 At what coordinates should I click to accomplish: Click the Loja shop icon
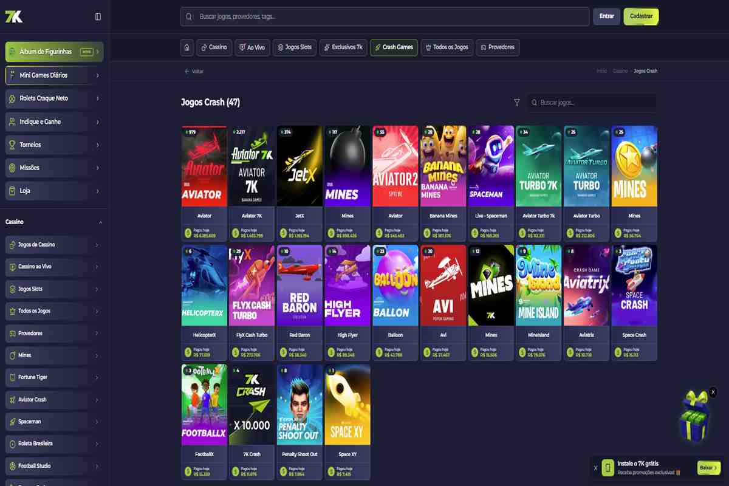coord(12,191)
